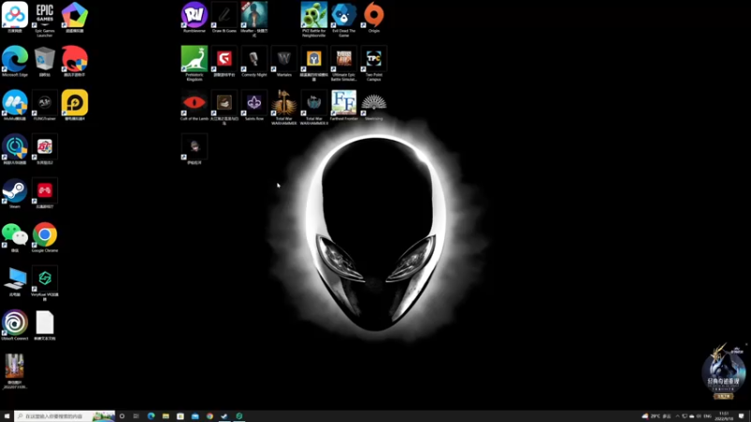Open the red gamepad app shortcut

44,193
